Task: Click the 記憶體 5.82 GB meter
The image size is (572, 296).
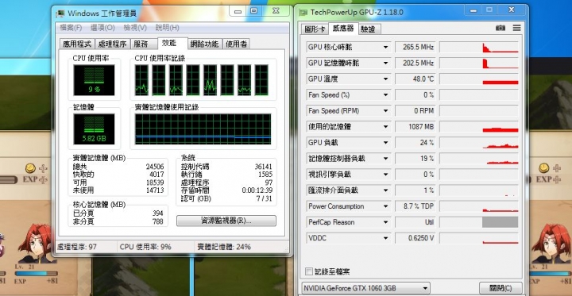Action: 94,129
